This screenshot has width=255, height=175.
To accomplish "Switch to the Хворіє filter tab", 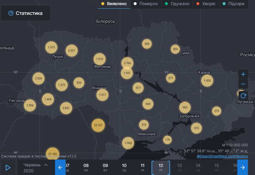I will (206, 4).
